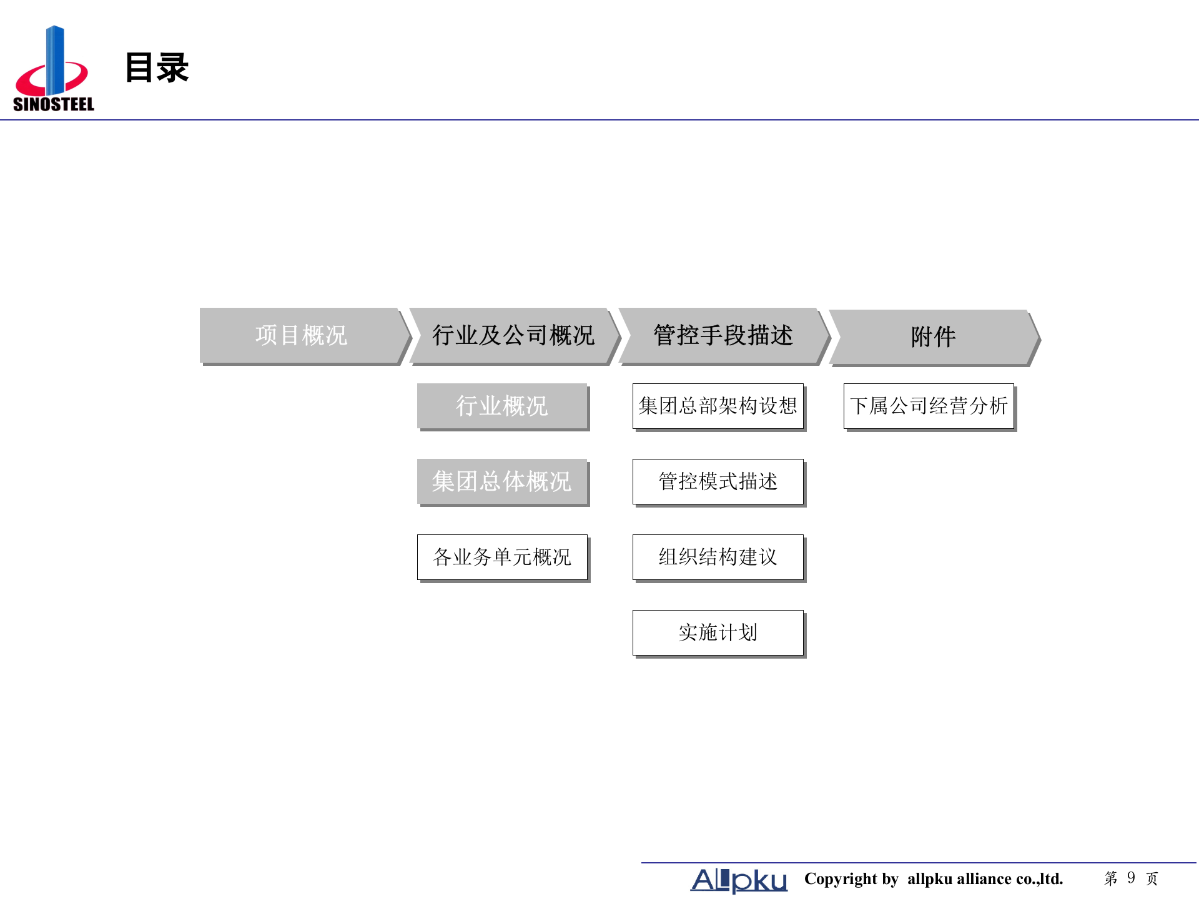This screenshot has width=1199, height=899.
Task: Select the 附件 arrow banner
Action: tap(932, 335)
